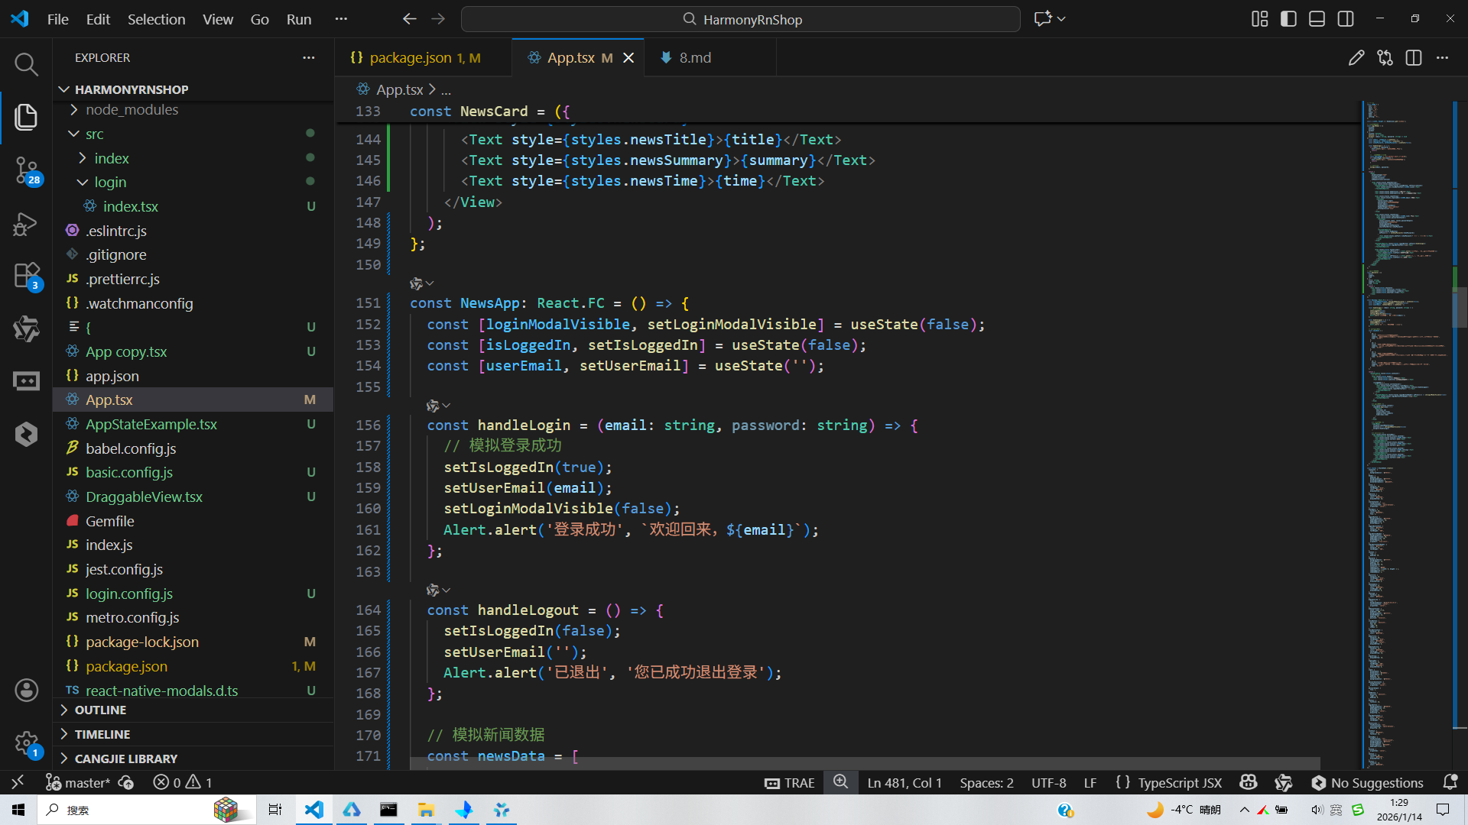Click the HarmonyRnShop command center search box
The height and width of the screenshot is (825, 1468).
point(740,19)
